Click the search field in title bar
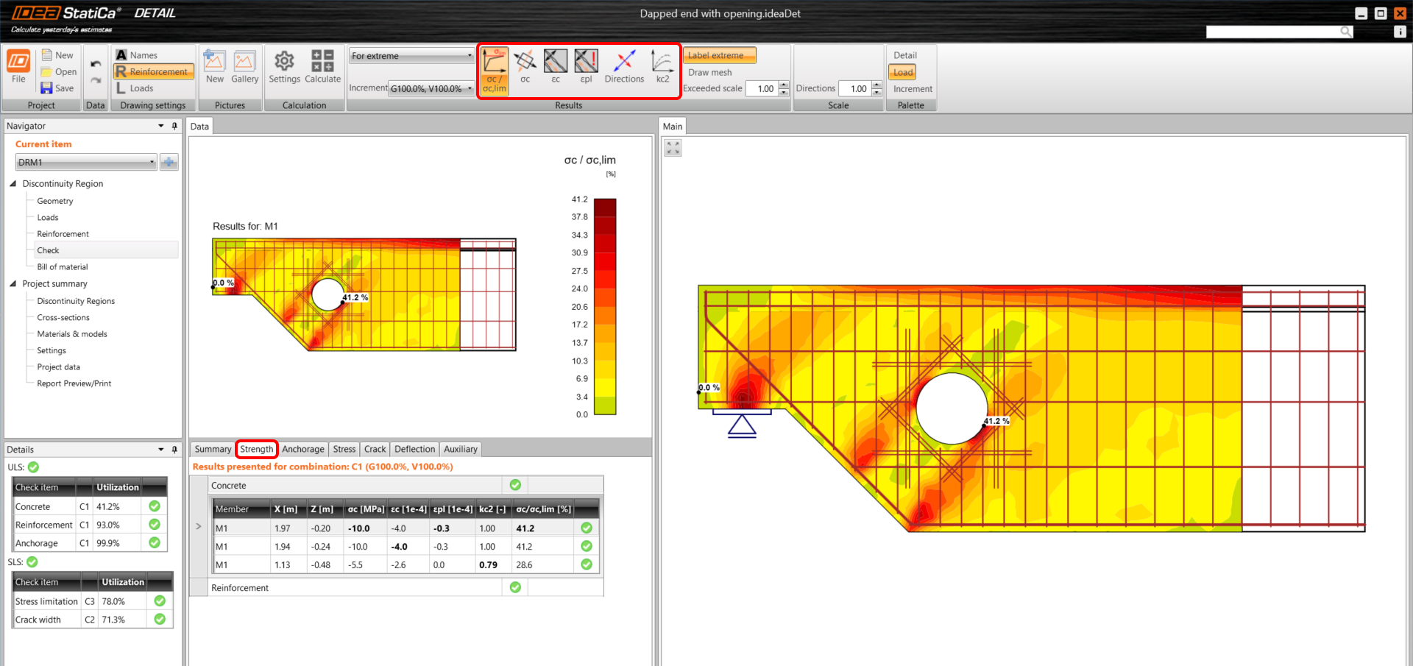This screenshot has height=666, width=1413. coord(1273,32)
